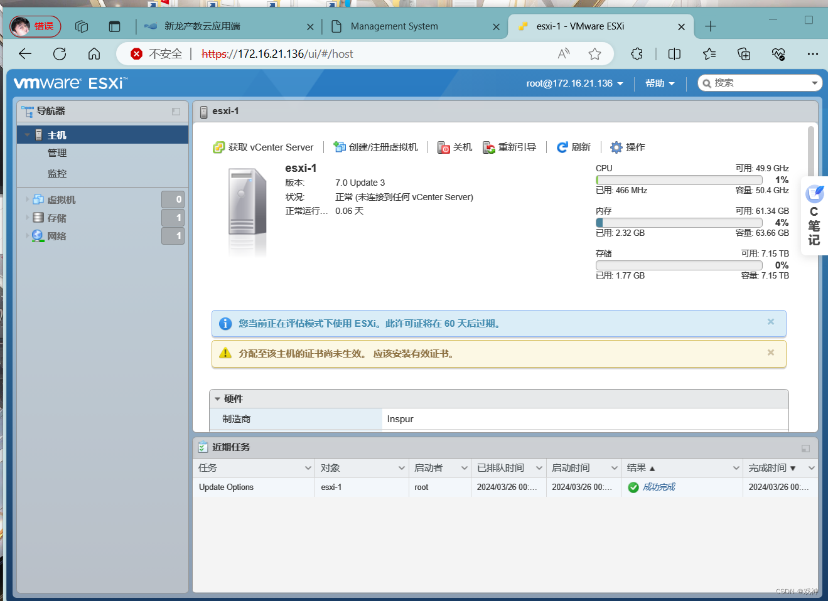Go to browser home page icon
Screen dimensions: 828x601
pos(94,54)
